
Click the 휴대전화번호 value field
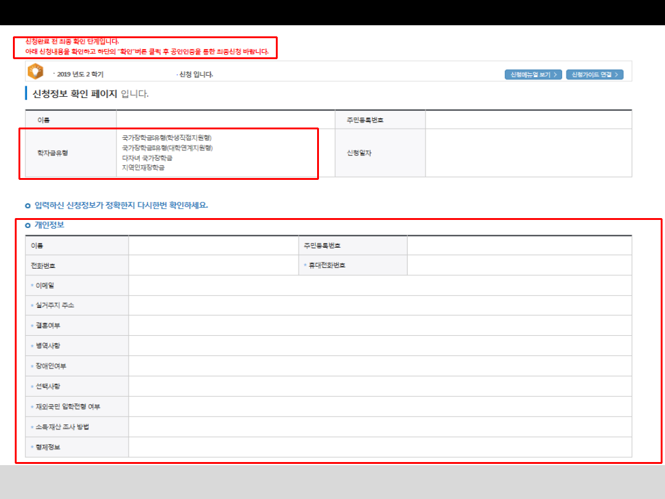519,265
